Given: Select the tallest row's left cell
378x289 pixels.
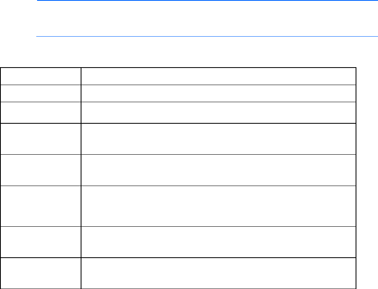Looking at the screenshot, I should click(40, 206).
